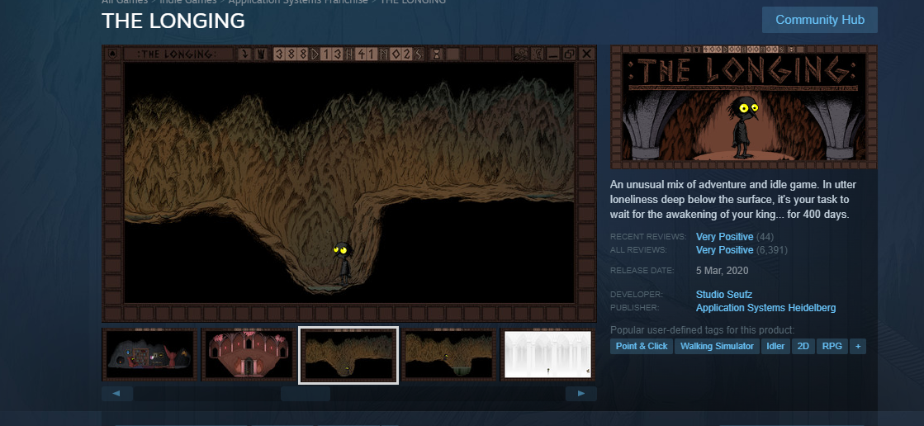Open THE LONGING breadcrumb link

(413, 2)
